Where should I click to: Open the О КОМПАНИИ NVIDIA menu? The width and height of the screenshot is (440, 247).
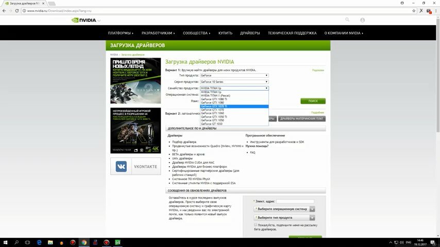pos(344,33)
